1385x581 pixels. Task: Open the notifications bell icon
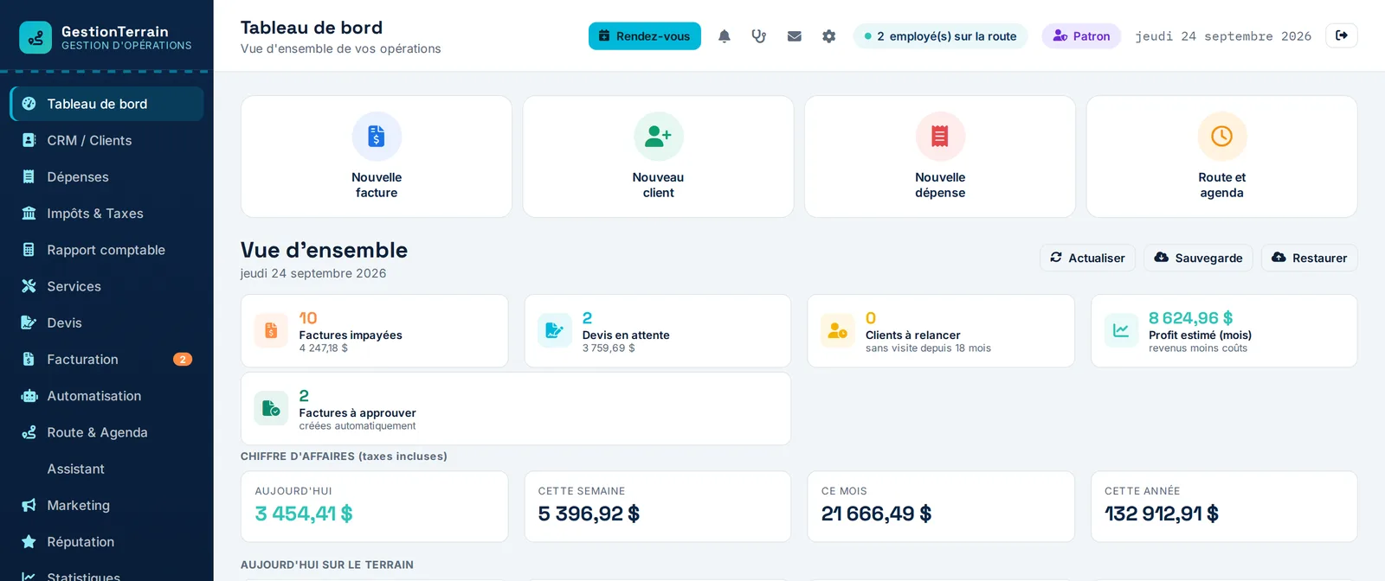click(x=725, y=36)
